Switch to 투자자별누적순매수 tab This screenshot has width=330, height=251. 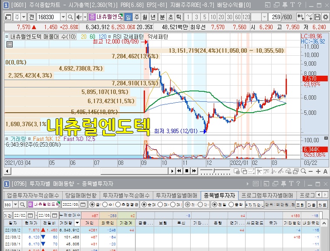click(126, 195)
